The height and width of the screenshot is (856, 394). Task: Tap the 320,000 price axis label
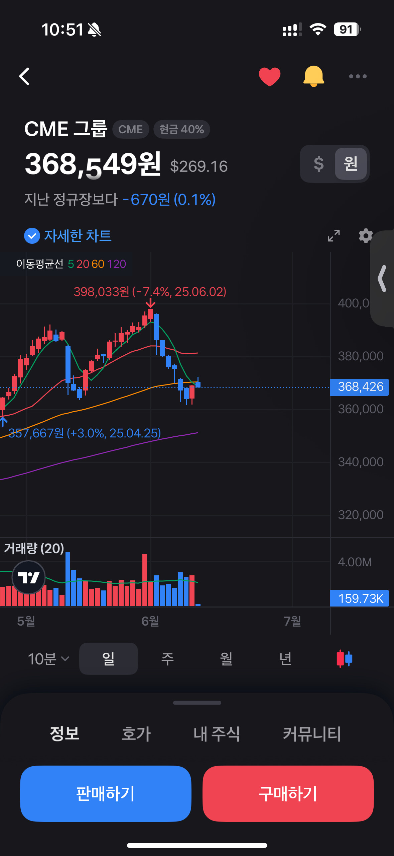[361, 515]
